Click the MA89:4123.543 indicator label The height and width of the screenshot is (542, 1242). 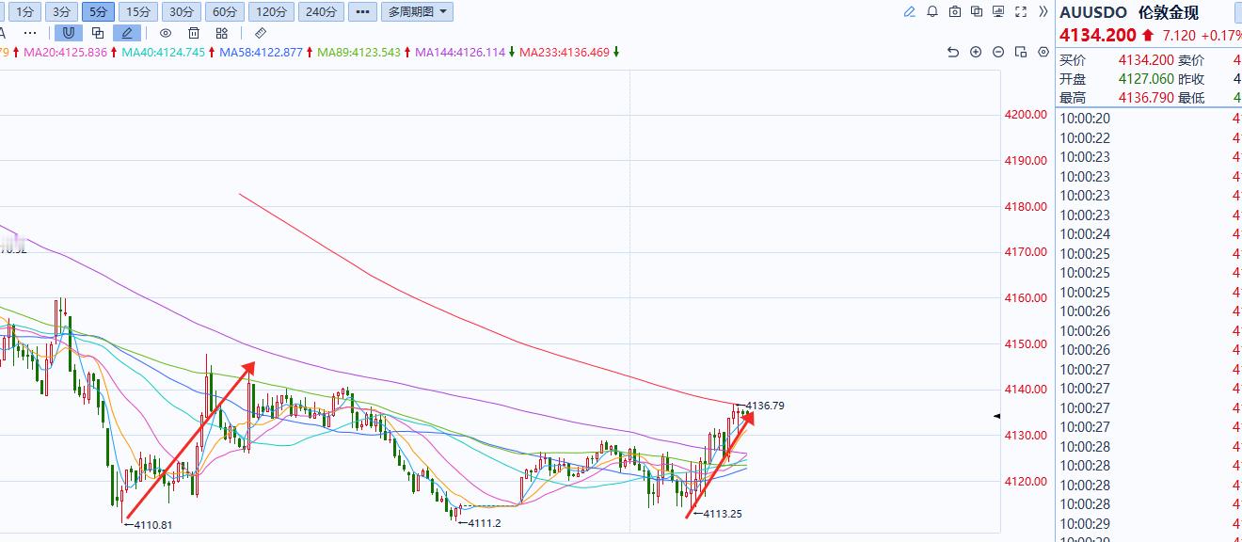click(x=359, y=53)
